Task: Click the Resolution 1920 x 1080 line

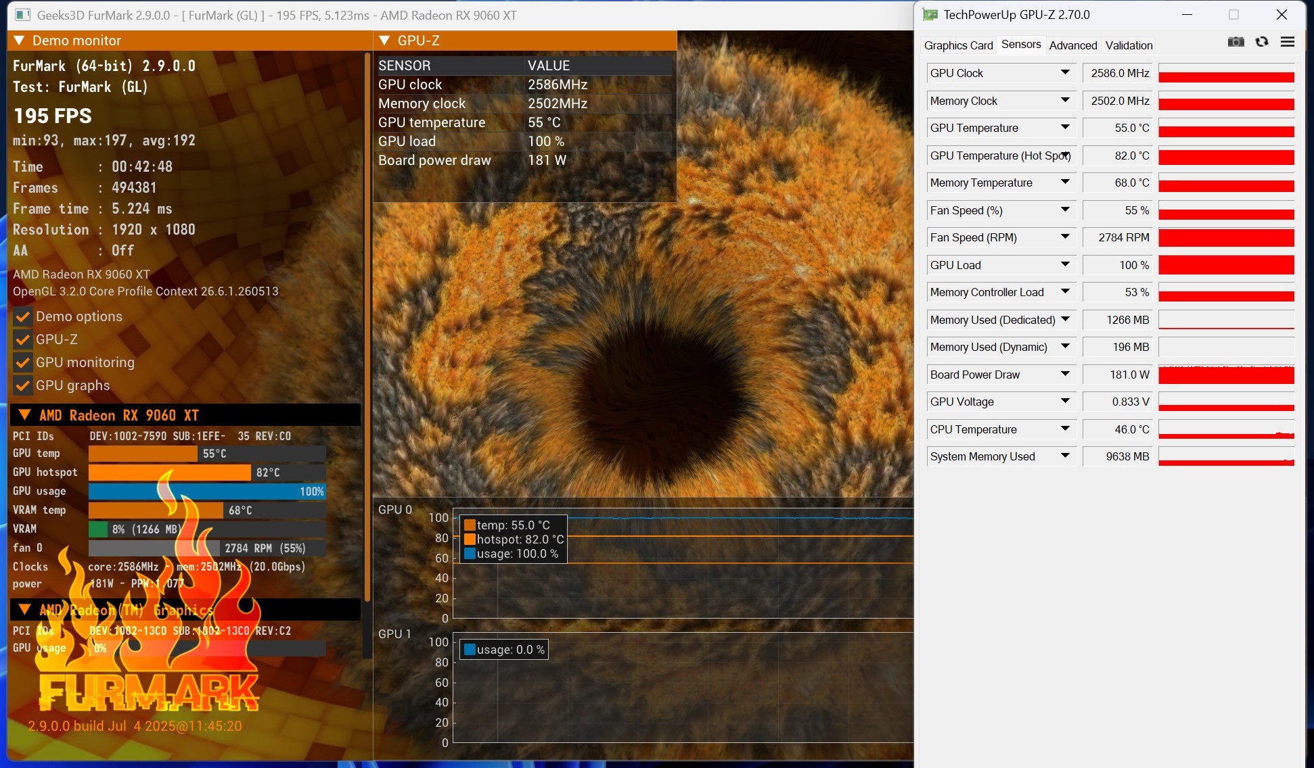Action: [x=104, y=230]
